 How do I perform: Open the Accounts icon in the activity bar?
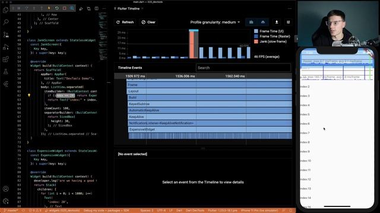click(5, 189)
